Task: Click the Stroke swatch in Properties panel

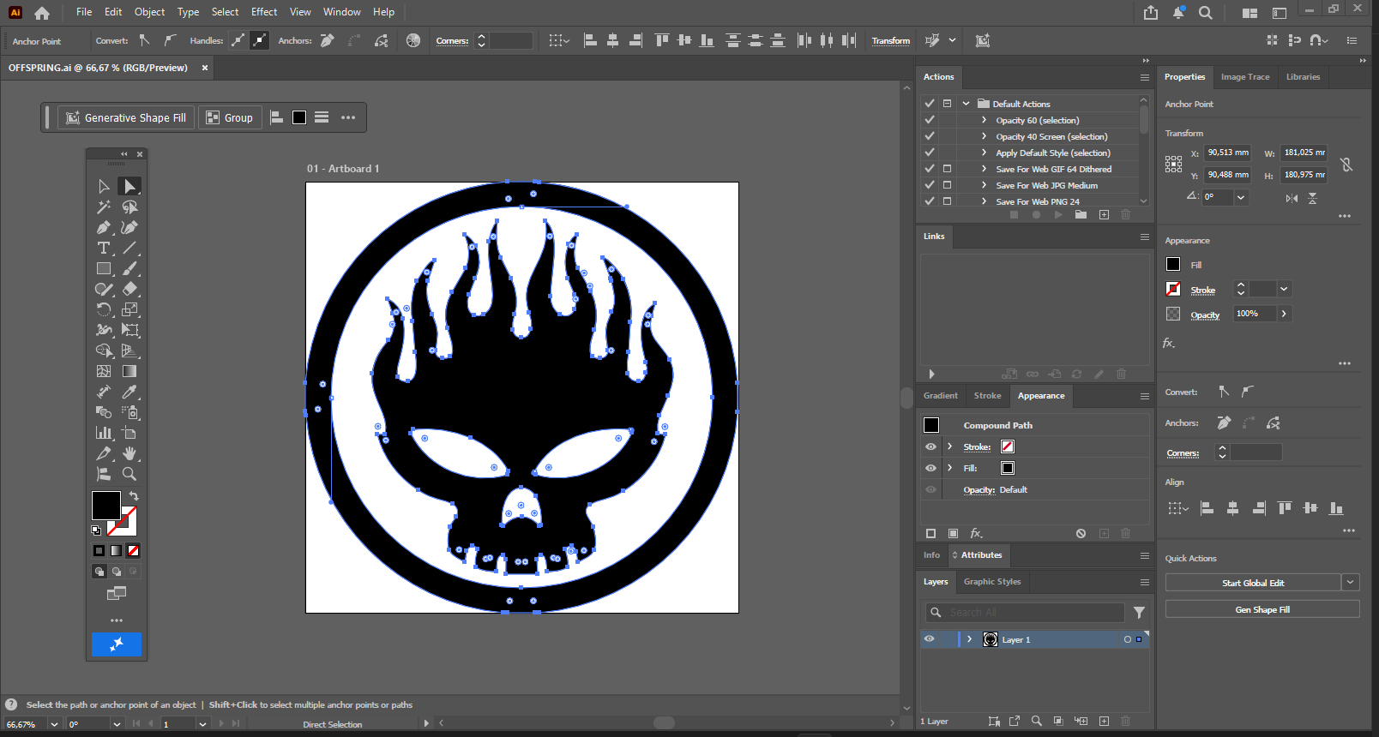Action: tap(1173, 289)
